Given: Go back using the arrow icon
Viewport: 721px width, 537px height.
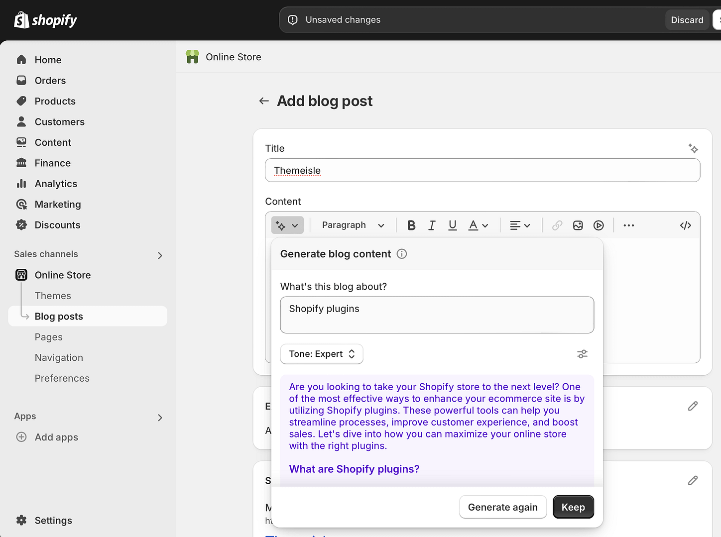Looking at the screenshot, I should (264, 101).
